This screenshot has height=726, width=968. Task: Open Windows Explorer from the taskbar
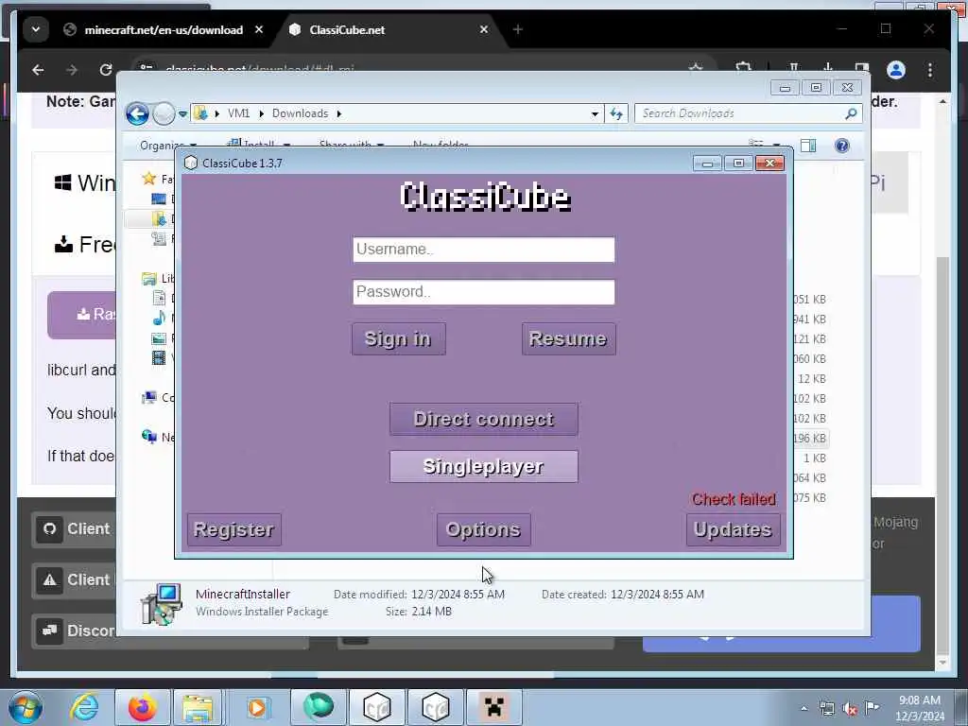pyautogui.click(x=197, y=707)
